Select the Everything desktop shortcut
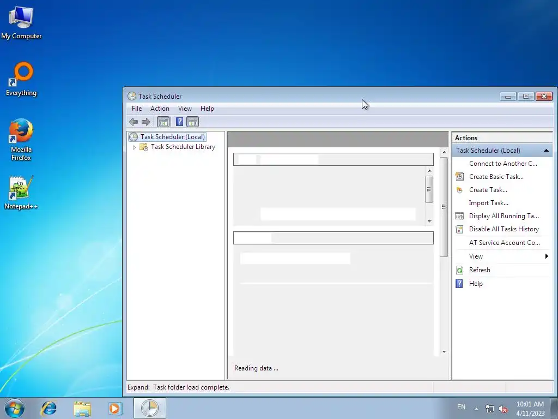Viewport: 558px width, 419px height. [x=21, y=79]
